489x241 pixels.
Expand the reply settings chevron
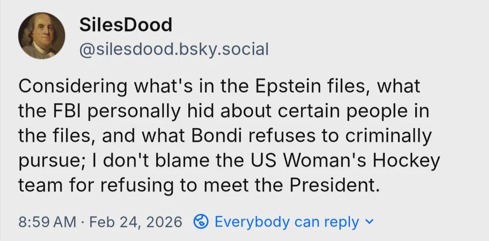pyautogui.click(x=370, y=222)
